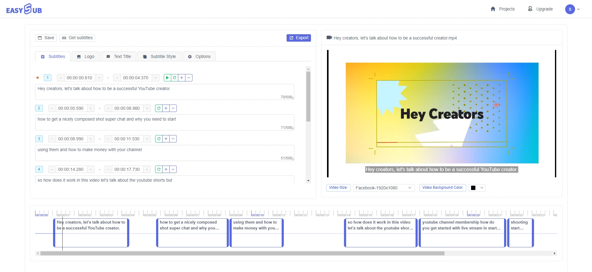
Task: Increase subtitle 1 start time with plus stepper
Action: click(99, 78)
